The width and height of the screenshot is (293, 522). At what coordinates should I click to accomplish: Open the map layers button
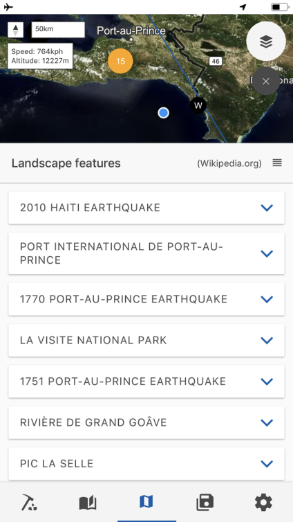[x=266, y=42]
